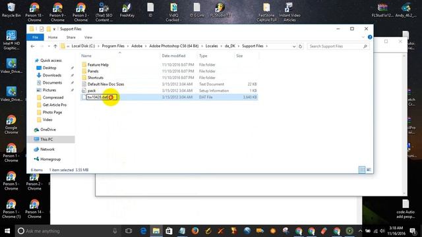Click the Explorer help question mark icon
Viewport: 422px width, 237px height.
(x=370, y=37)
